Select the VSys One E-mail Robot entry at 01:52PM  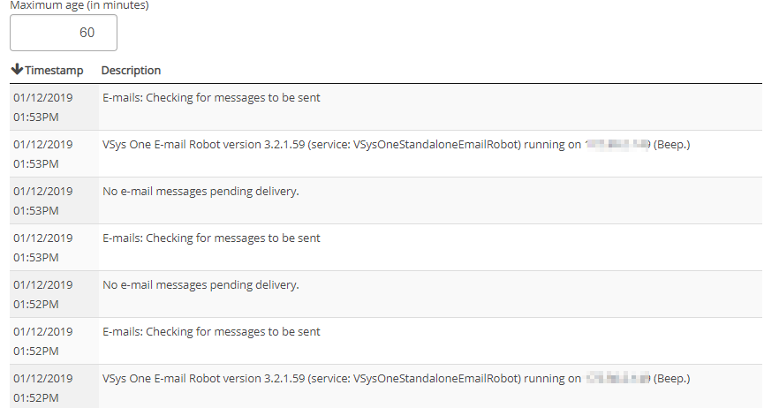click(x=340, y=378)
